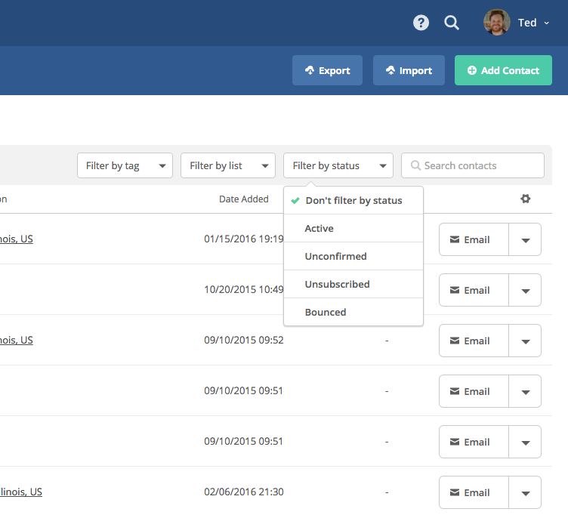Click the Add Contact button
The height and width of the screenshot is (515, 568).
[x=503, y=70]
